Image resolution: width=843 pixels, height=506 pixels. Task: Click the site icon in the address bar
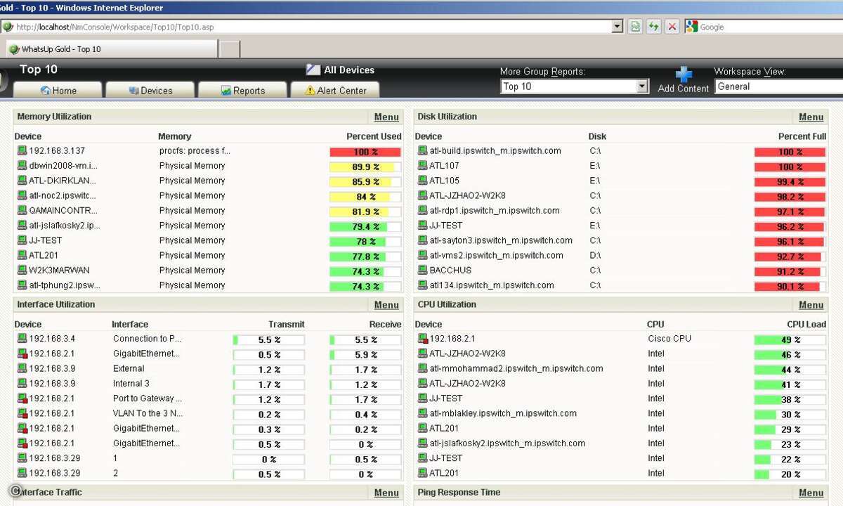click(x=8, y=27)
